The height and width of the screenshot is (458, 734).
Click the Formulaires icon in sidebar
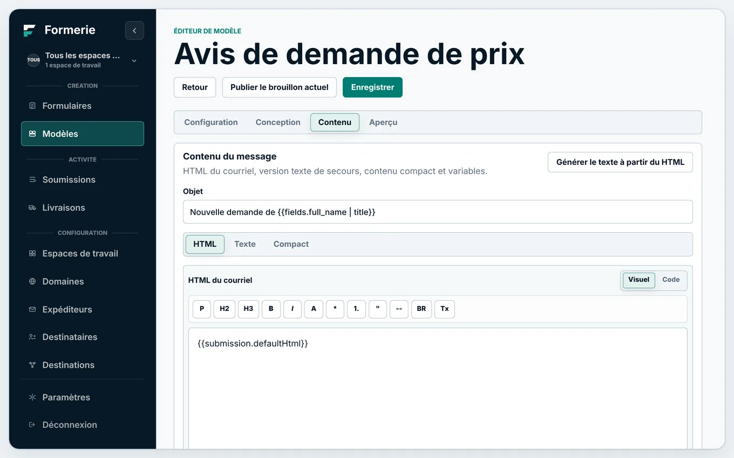(x=32, y=106)
